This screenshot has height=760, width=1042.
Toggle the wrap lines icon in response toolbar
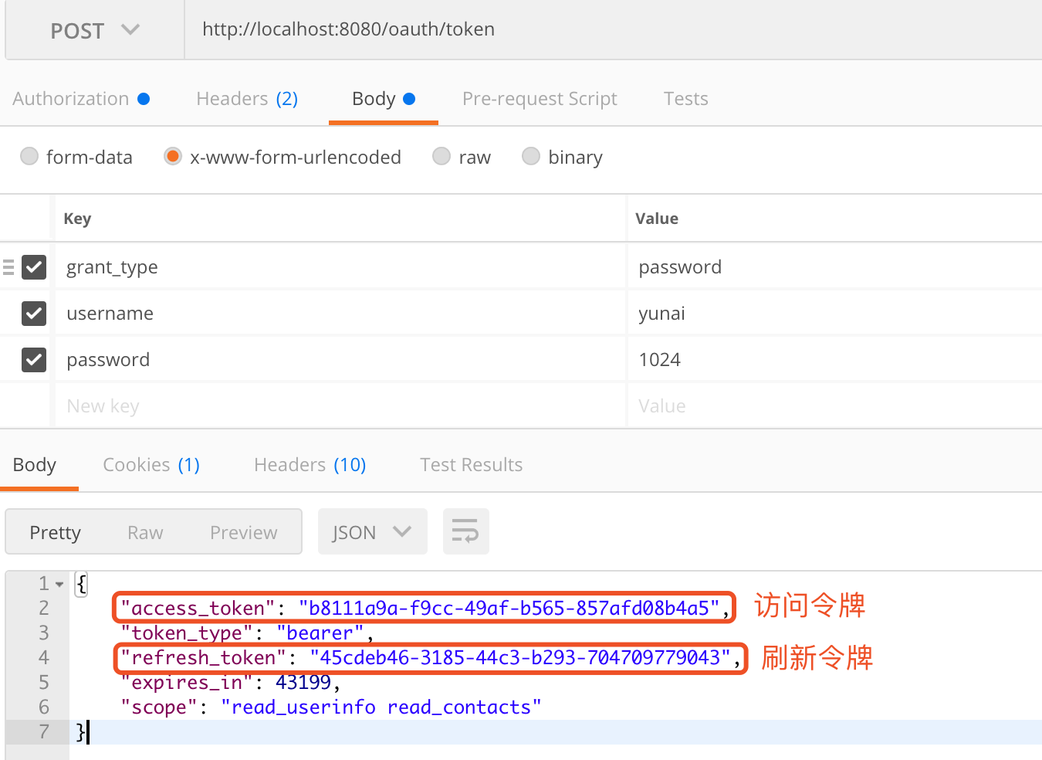coord(465,531)
